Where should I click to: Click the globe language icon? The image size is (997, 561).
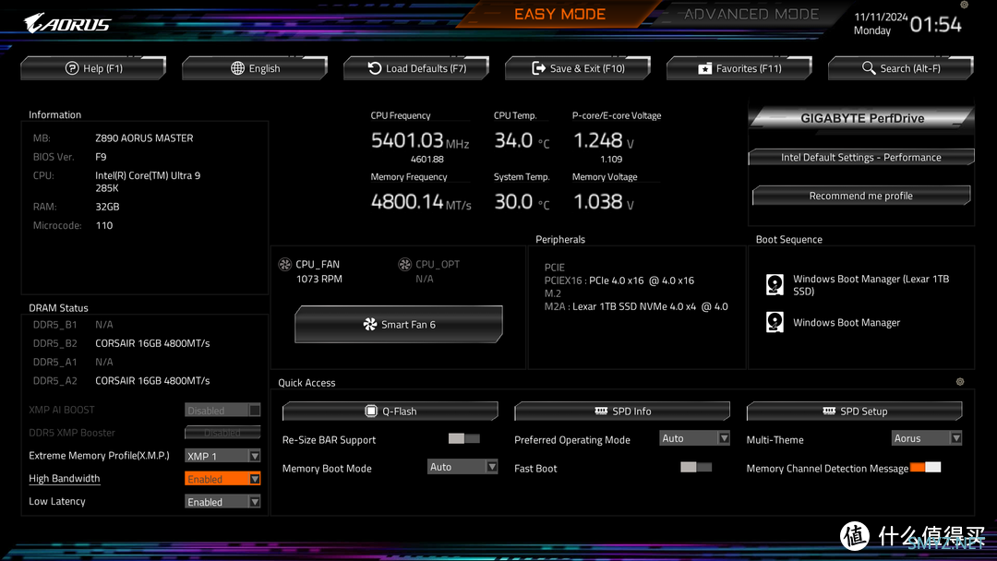[237, 68]
